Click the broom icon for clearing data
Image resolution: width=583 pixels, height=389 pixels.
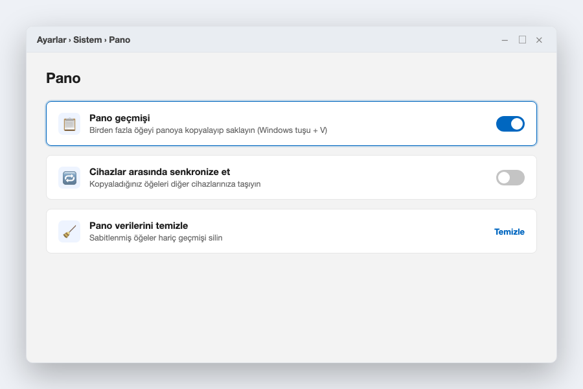coord(69,231)
